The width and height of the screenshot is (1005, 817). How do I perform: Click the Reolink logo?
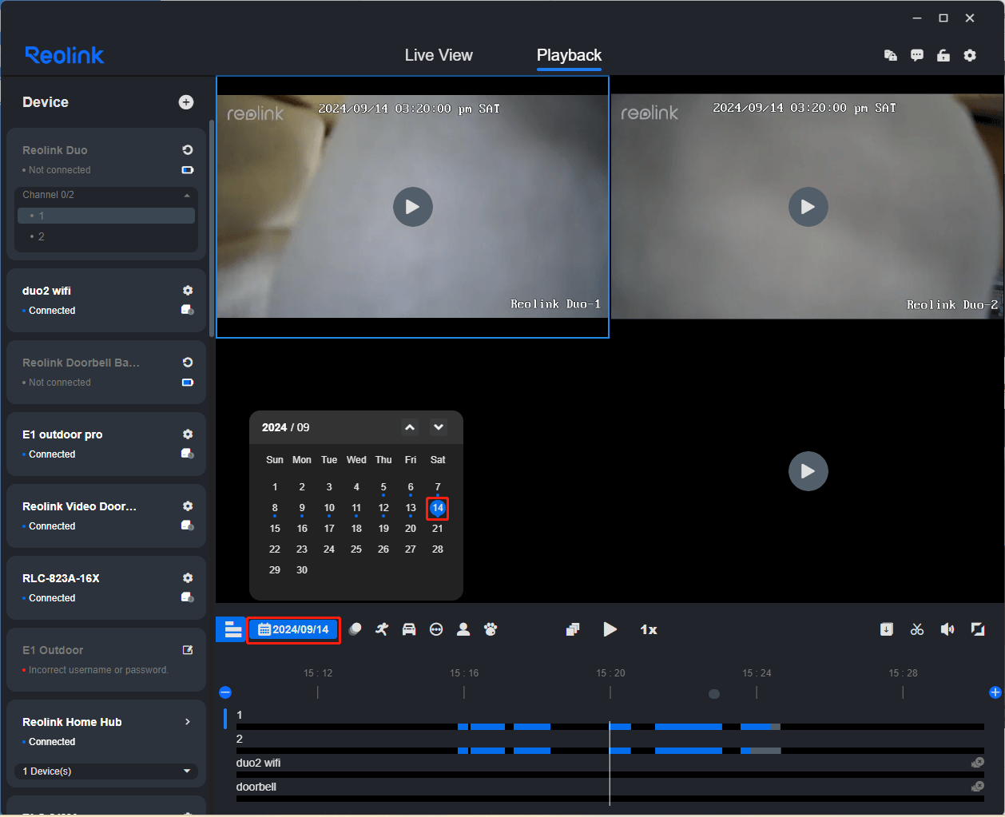[65, 55]
